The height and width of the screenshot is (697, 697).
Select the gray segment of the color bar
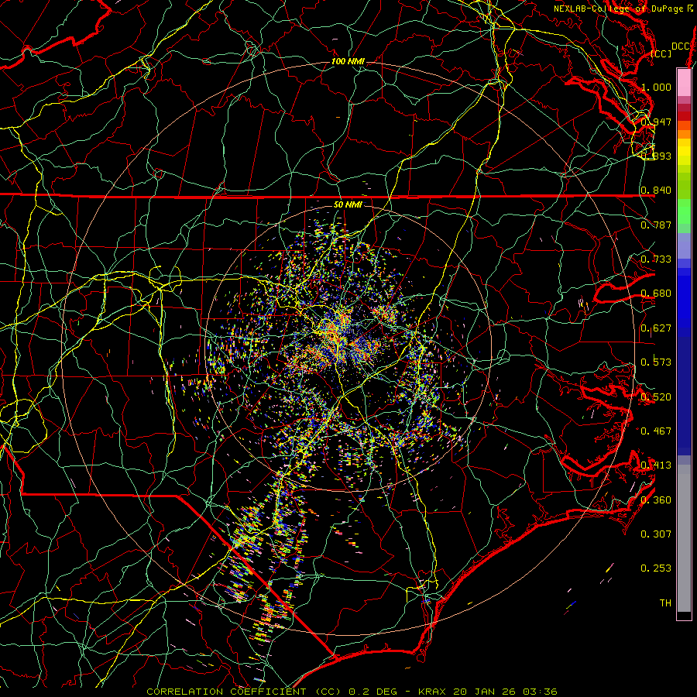coord(684,538)
